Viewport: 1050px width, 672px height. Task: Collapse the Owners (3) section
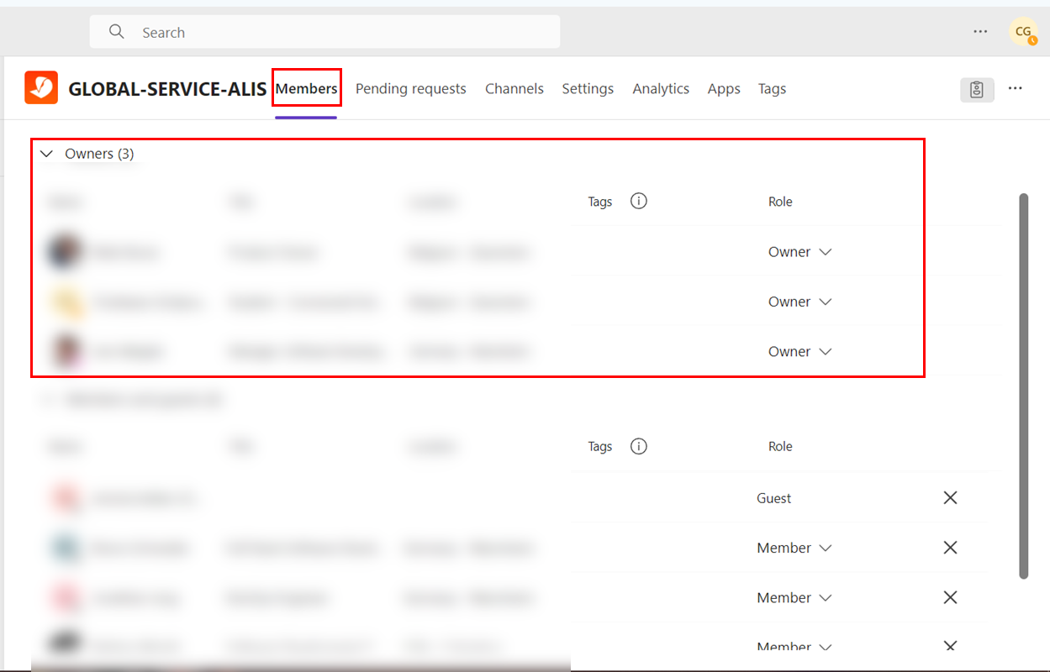47,154
